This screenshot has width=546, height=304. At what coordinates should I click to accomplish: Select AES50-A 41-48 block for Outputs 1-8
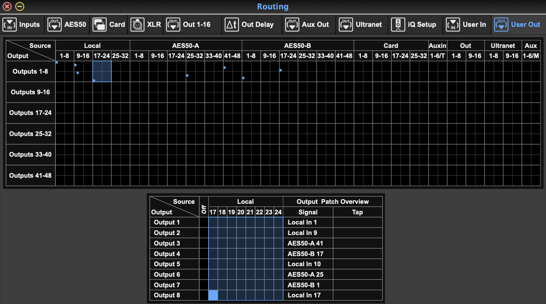232,71
